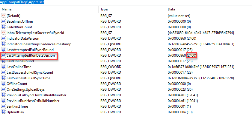Click the IndicatorDataVersion binary icon
This screenshot has height=122, width=252.
click(3, 38)
